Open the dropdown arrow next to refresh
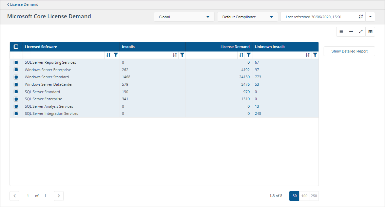The height and width of the screenshot is (207, 385). [370, 17]
